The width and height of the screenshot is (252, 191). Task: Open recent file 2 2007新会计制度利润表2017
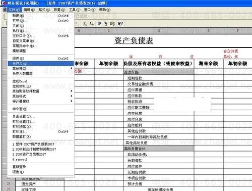(41, 149)
